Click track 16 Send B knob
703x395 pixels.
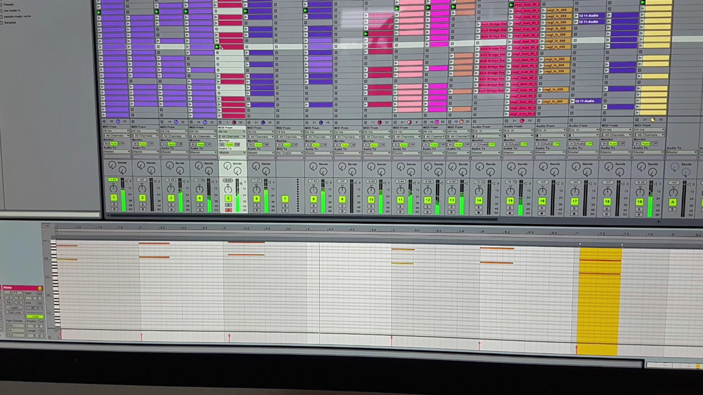[x=554, y=171]
